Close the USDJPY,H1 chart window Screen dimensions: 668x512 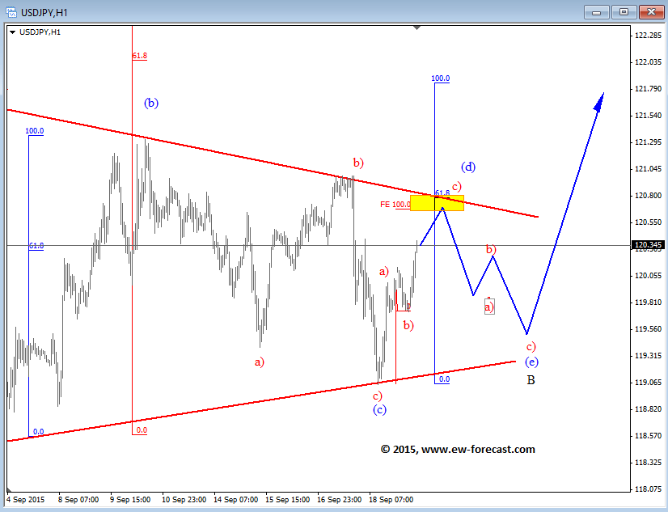coord(650,11)
